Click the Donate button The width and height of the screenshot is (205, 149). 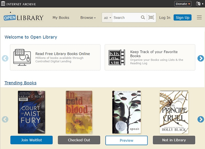point(183,4)
